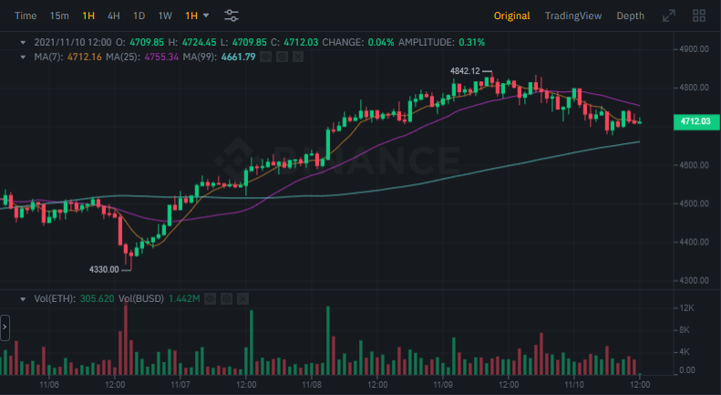This screenshot has height=395, width=721.
Task: Remove the MA indicator with X icon
Action: point(298,57)
